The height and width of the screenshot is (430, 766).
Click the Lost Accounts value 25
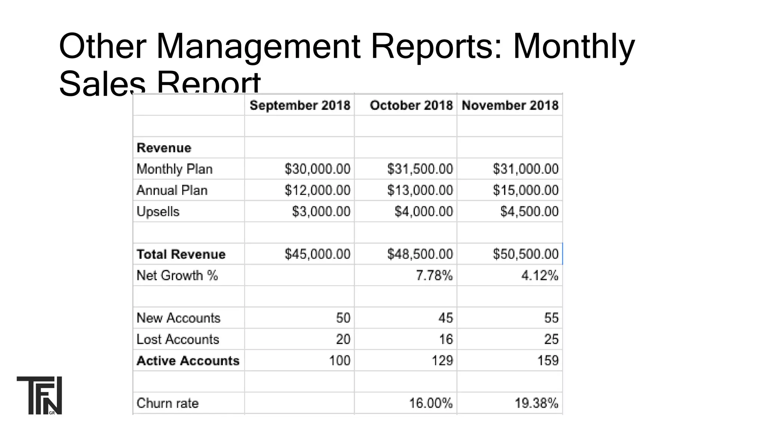coord(551,339)
